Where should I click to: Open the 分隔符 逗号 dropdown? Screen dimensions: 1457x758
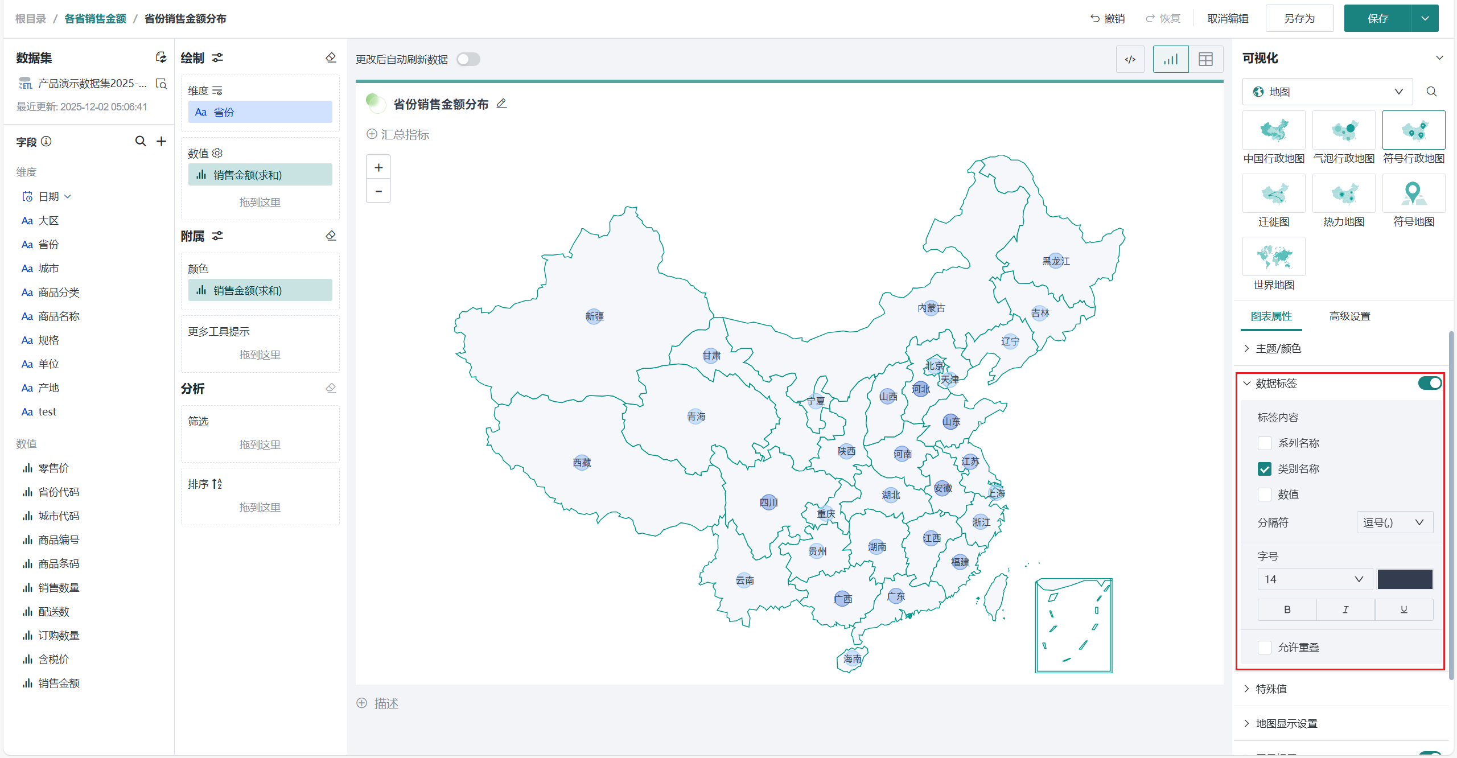pos(1394,522)
